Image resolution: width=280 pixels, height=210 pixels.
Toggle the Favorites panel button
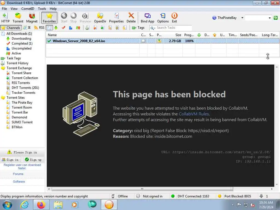[49, 18]
